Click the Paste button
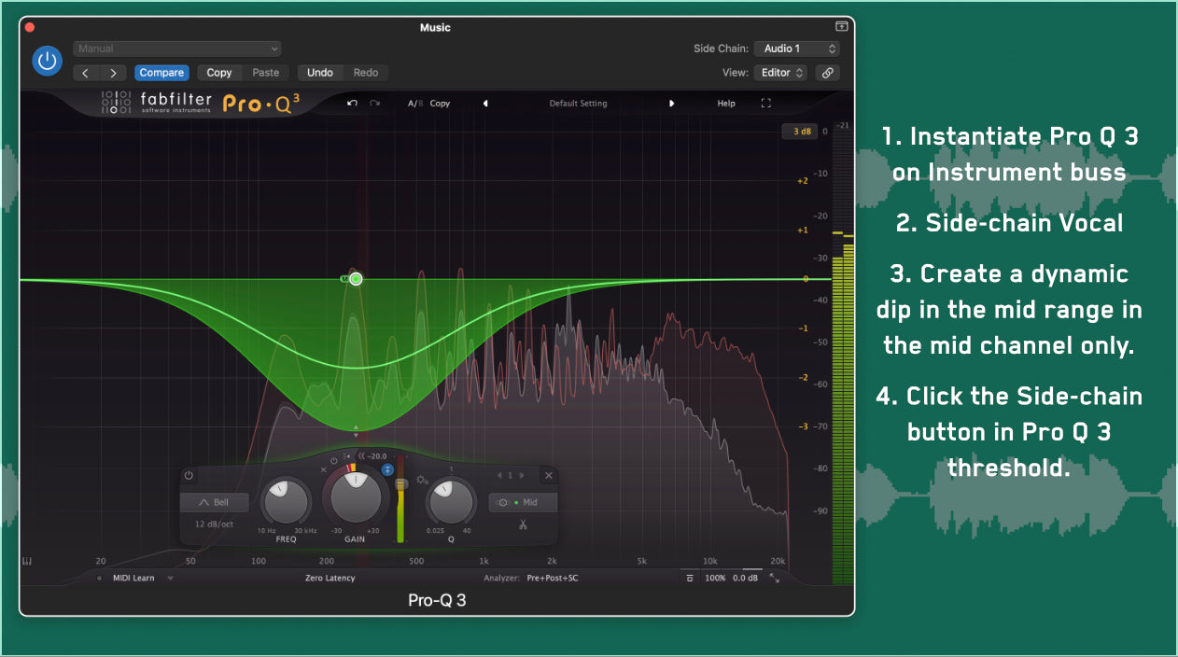This screenshot has height=657, width=1178. [266, 73]
